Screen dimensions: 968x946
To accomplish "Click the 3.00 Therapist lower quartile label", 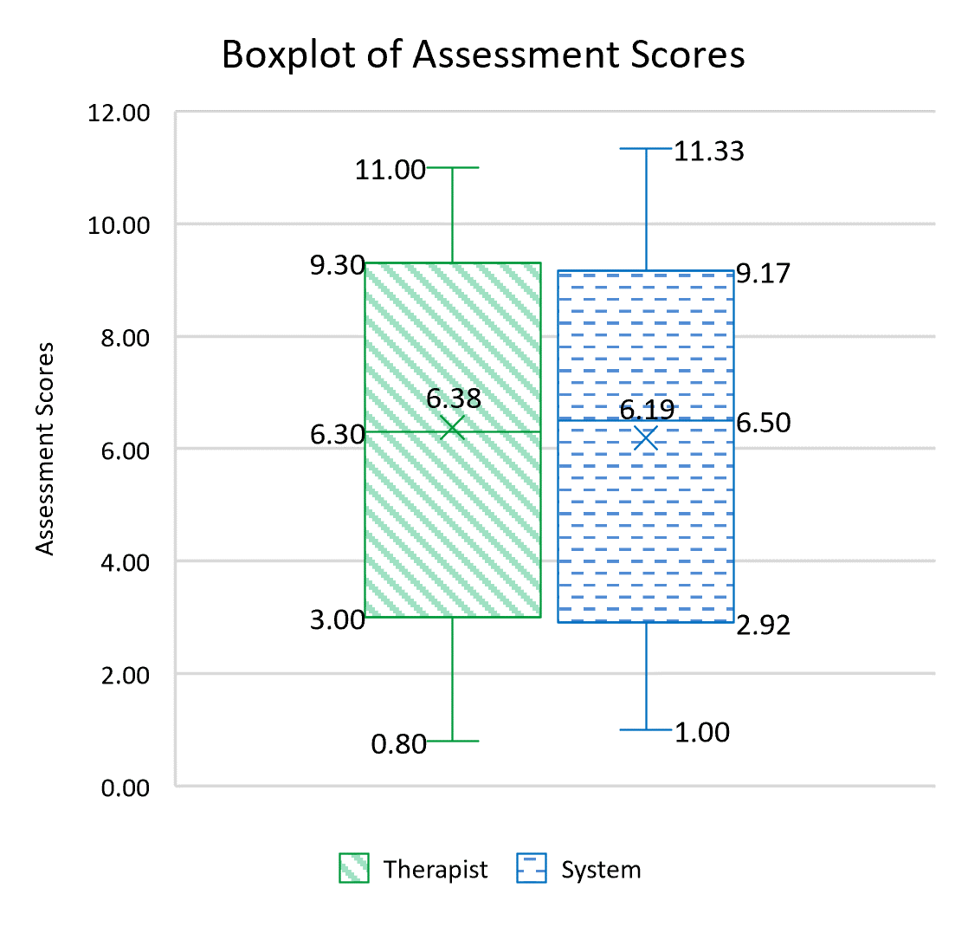I will (x=339, y=620).
